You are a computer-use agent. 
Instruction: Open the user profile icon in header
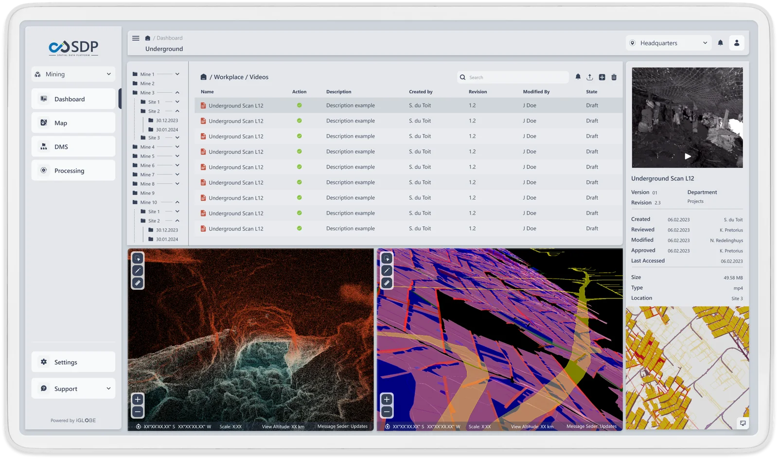click(x=737, y=43)
